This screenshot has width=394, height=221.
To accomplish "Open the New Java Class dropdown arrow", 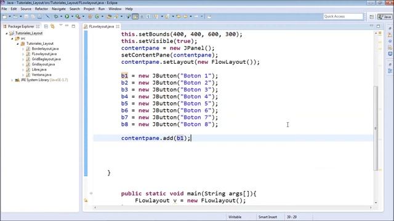I will tap(102, 17).
